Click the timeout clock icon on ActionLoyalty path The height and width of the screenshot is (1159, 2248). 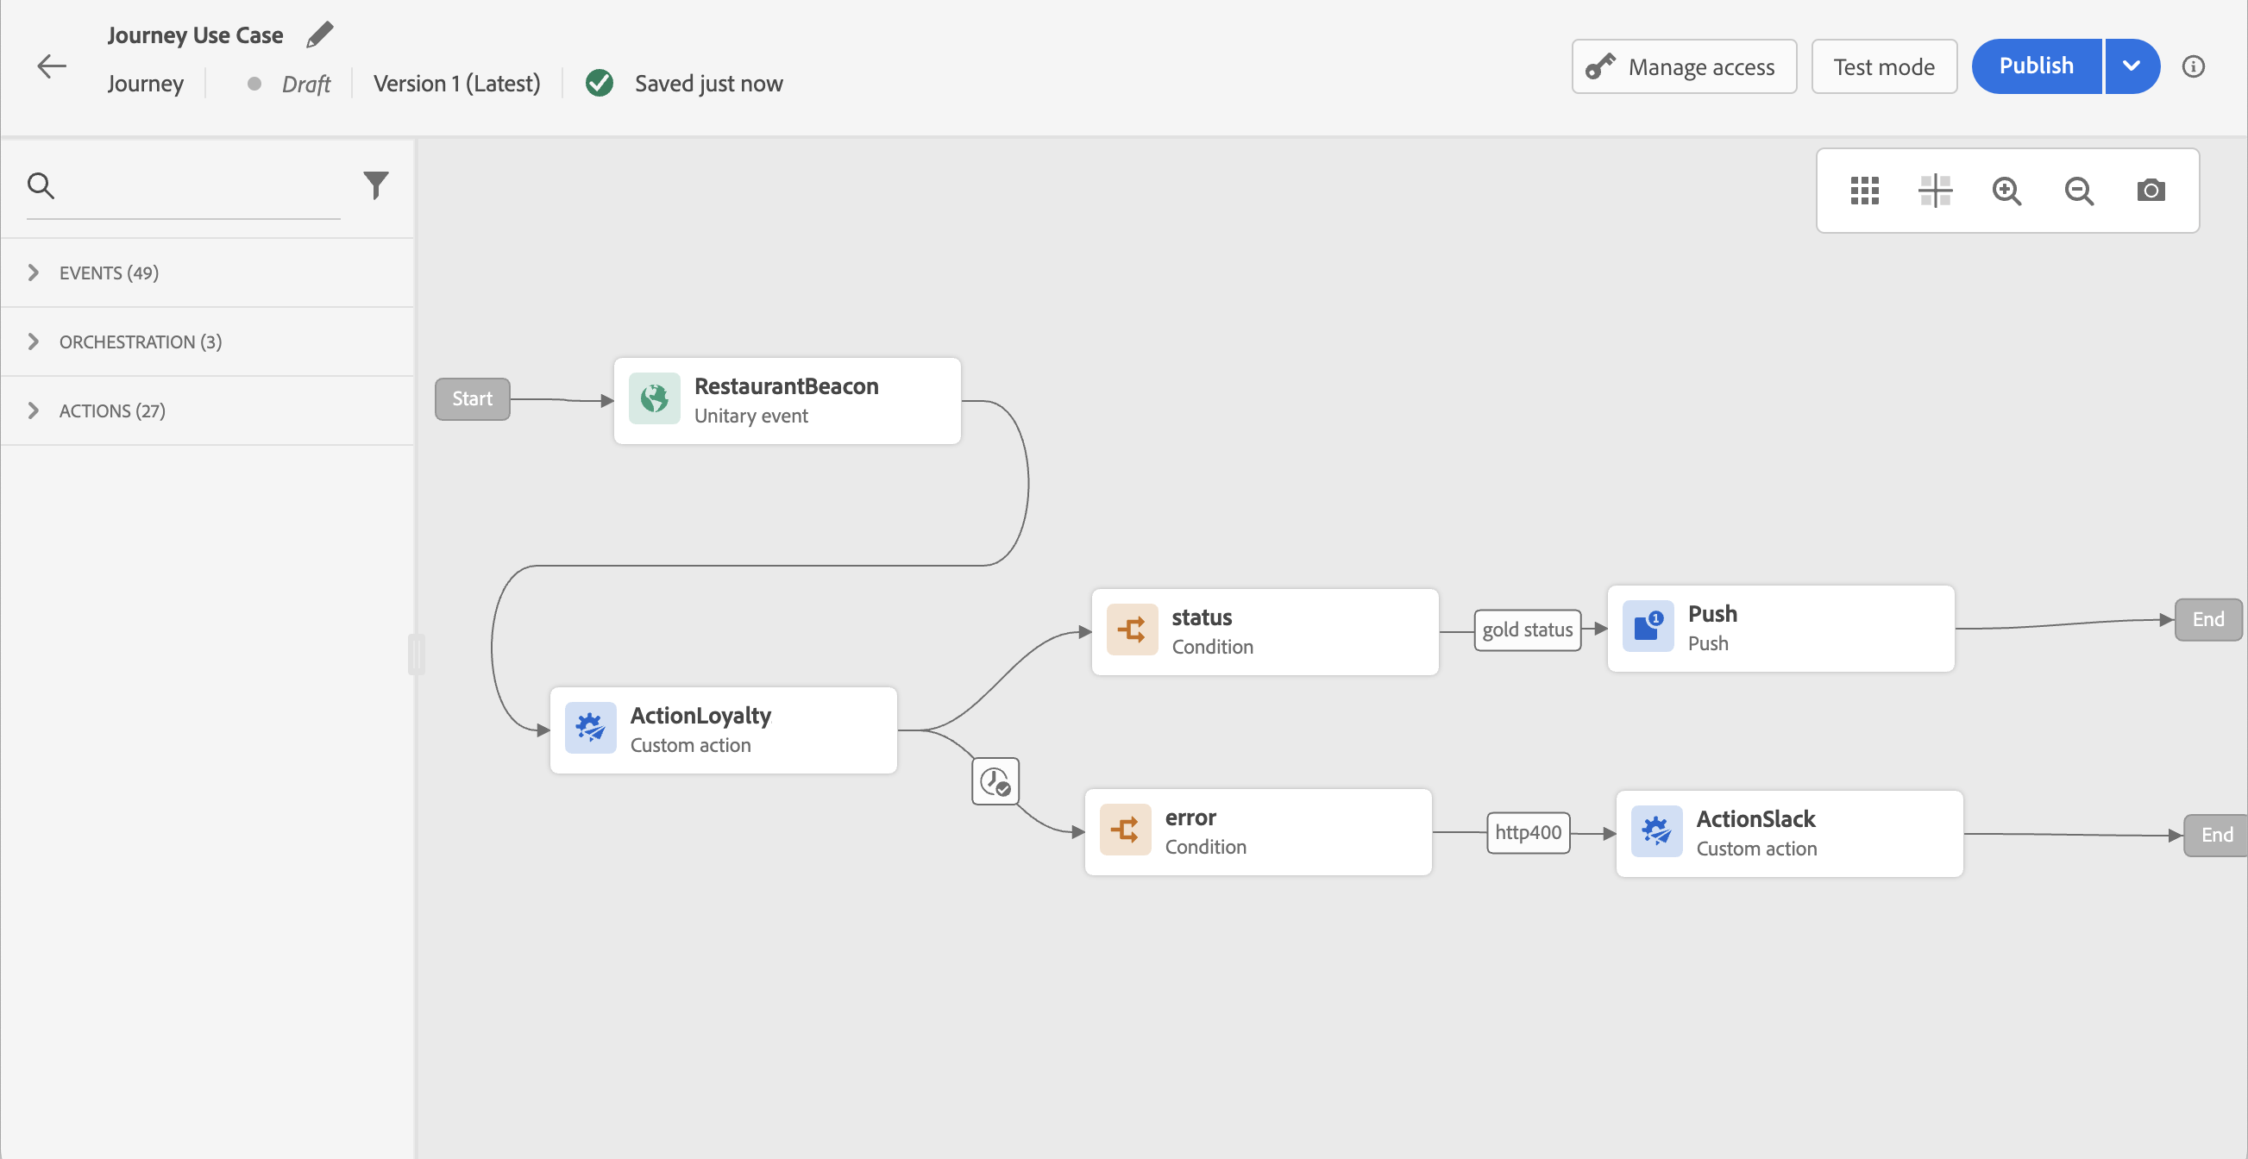coord(995,781)
